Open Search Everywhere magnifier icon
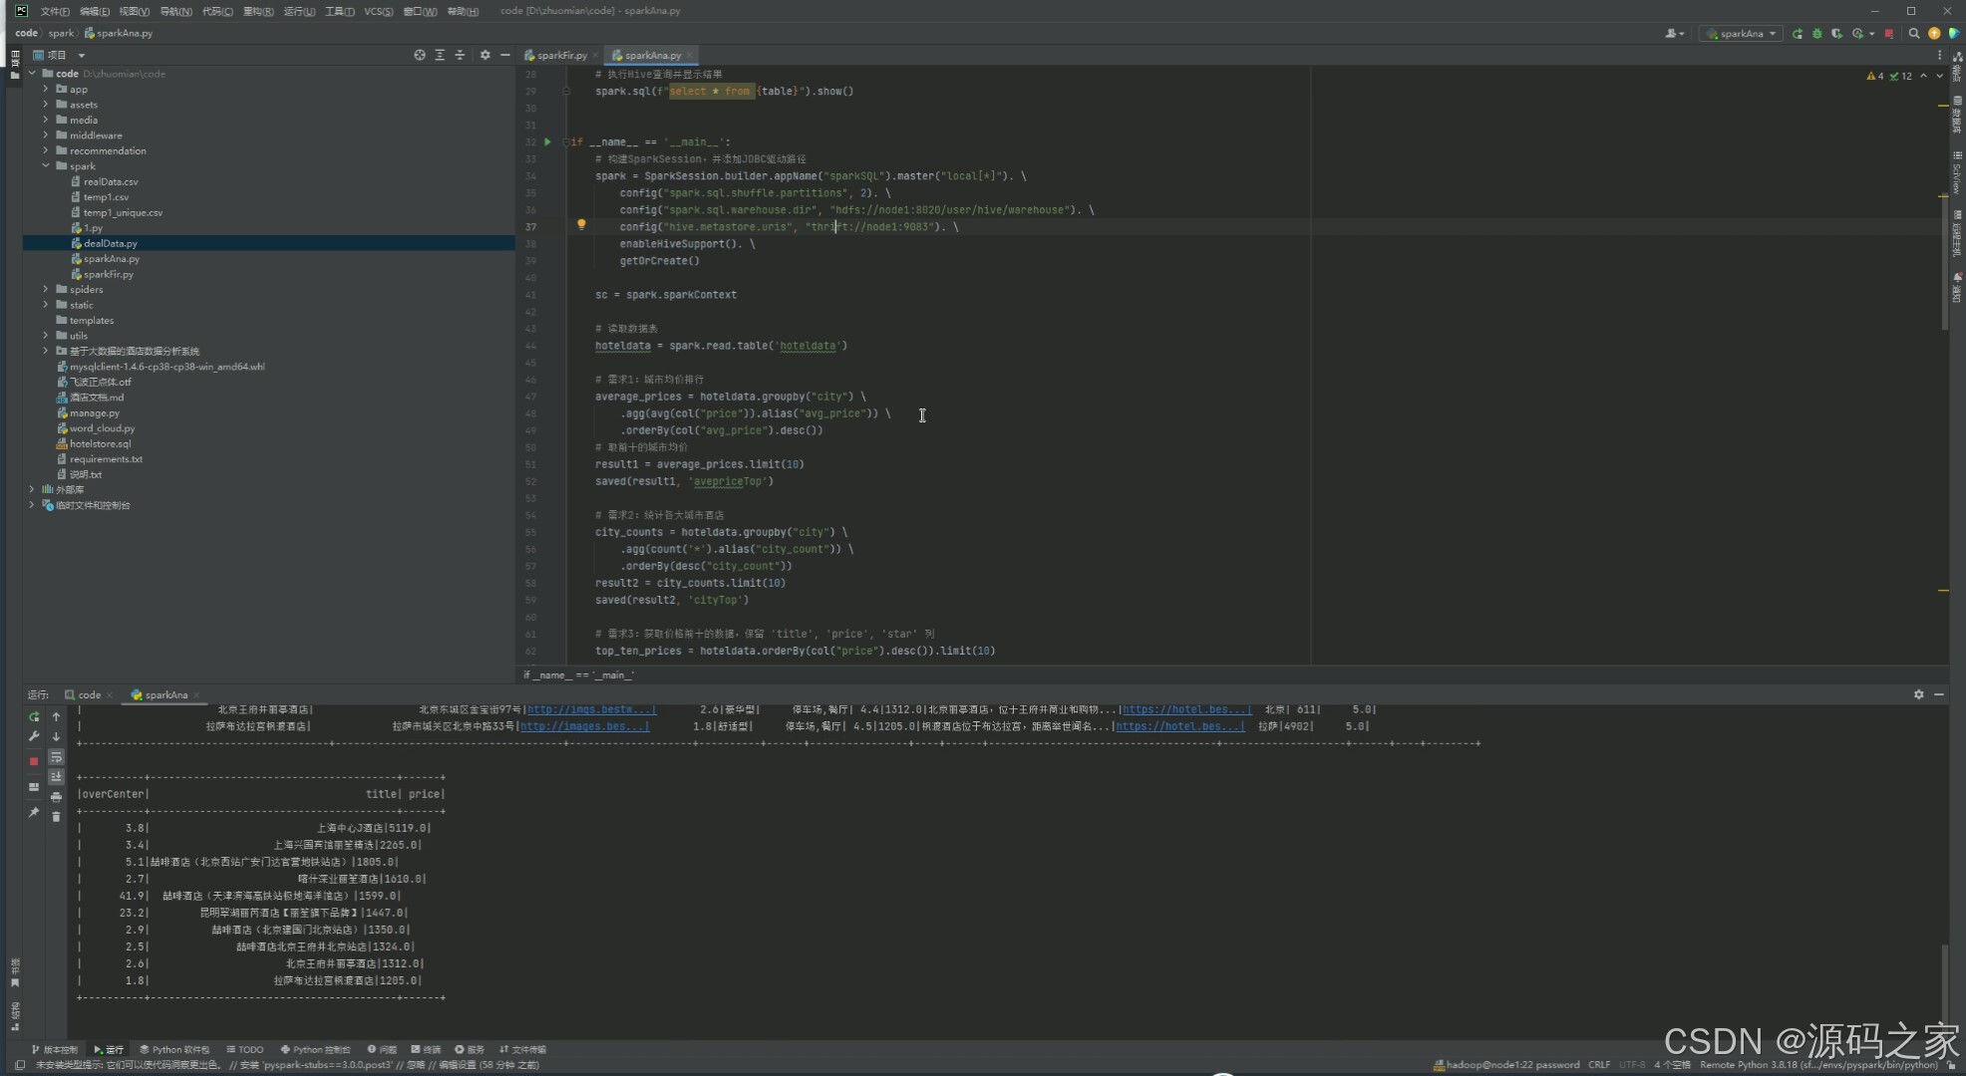This screenshot has height=1076, width=1966. coord(1914,34)
